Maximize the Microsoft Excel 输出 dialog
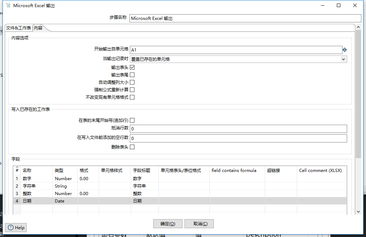This screenshot has width=366, height=237. point(339,5)
